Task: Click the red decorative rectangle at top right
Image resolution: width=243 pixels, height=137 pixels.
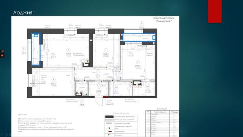Action: (x=215, y=11)
